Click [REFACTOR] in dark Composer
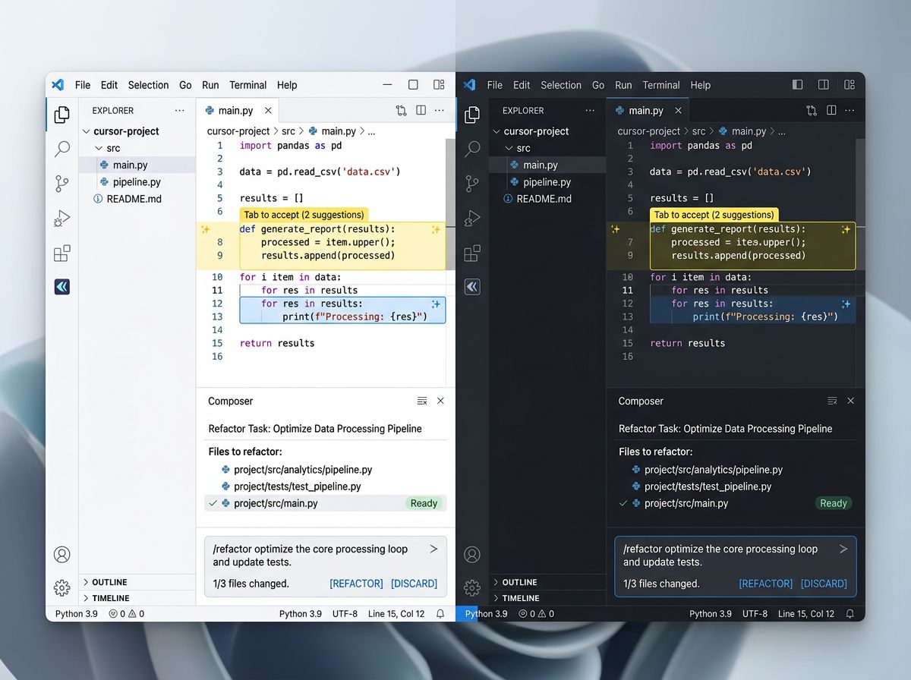The image size is (911, 680). pyautogui.click(x=765, y=584)
